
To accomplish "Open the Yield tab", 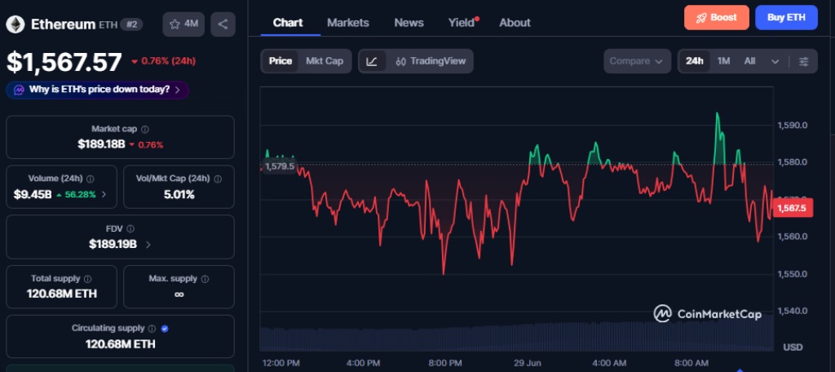I will click(462, 23).
